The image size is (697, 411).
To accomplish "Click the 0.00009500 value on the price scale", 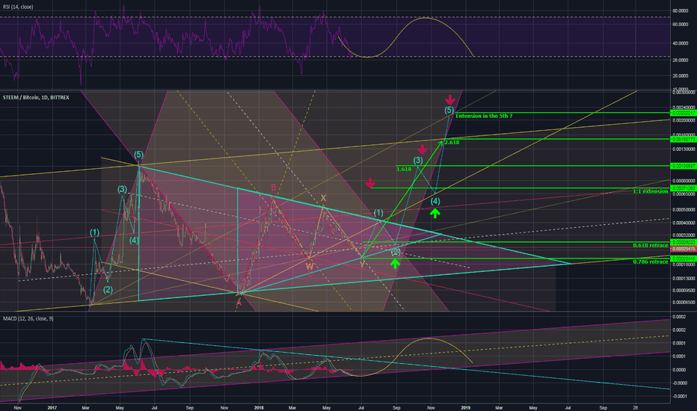I will [x=684, y=291].
